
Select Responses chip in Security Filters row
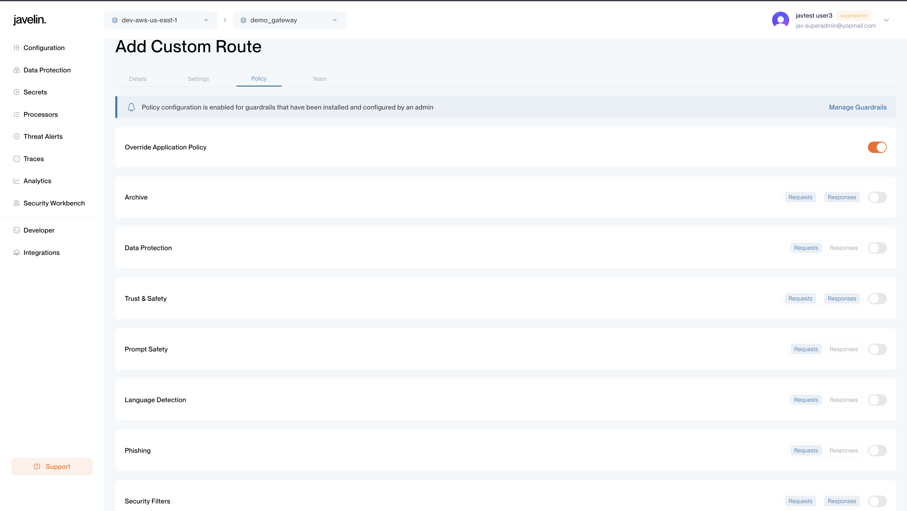[841, 501]
